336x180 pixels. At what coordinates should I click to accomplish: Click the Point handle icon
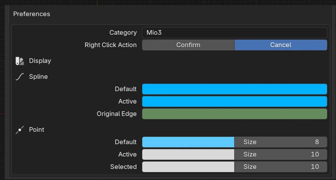pyautogui.click(x=19, y=130)
